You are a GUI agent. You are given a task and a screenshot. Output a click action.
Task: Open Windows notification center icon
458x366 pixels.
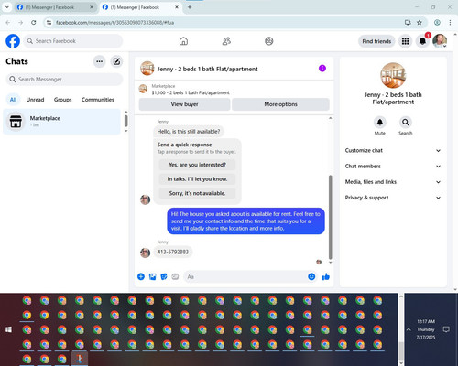click(446, 329)
